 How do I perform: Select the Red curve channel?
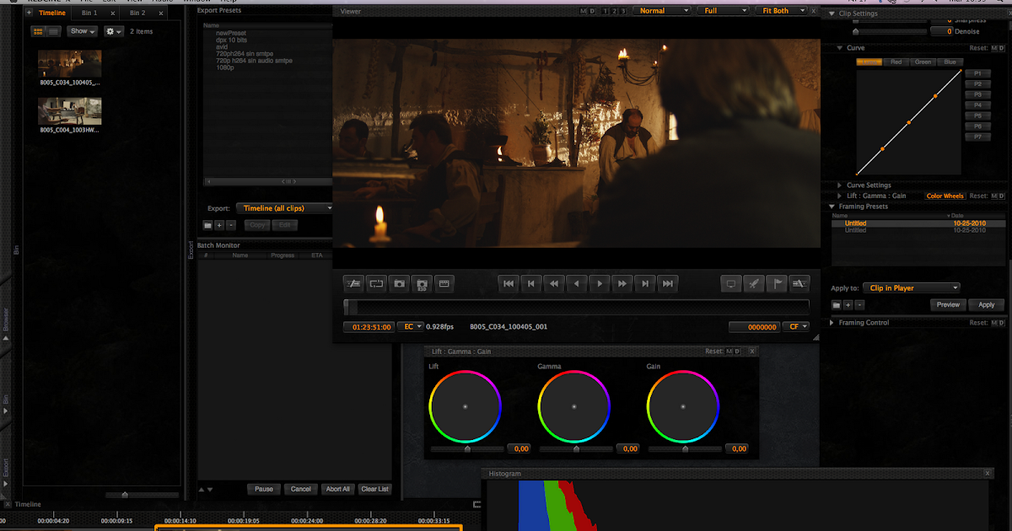coord(896,62)
